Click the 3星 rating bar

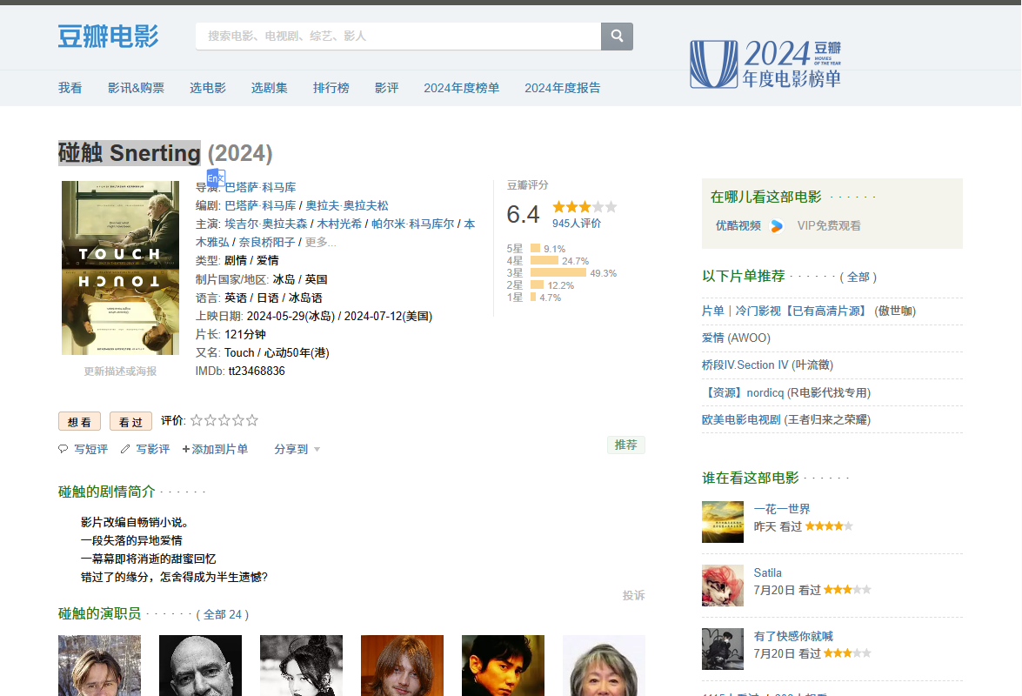(558, 272)
